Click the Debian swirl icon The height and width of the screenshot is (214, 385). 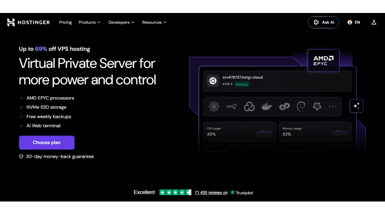point(301,106)
